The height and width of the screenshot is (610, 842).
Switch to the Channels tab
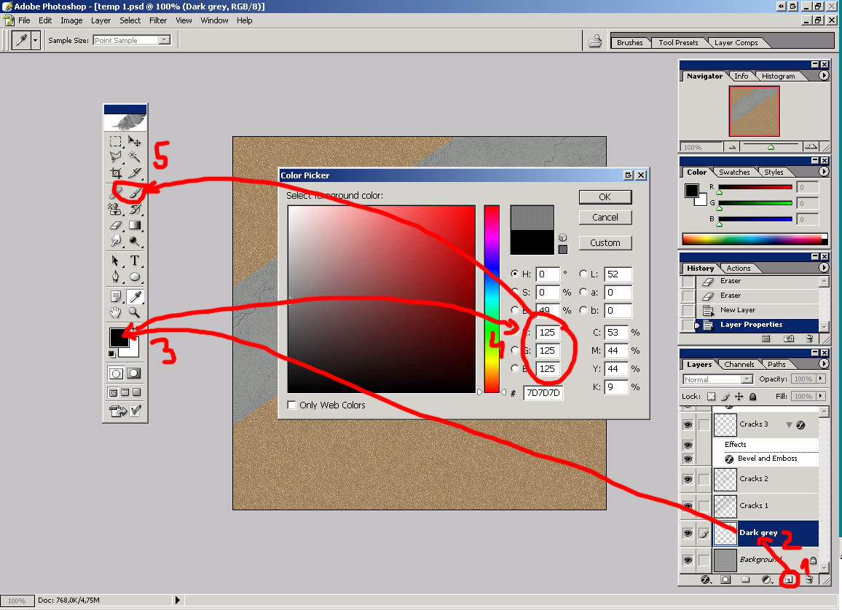tap(739, 365)
